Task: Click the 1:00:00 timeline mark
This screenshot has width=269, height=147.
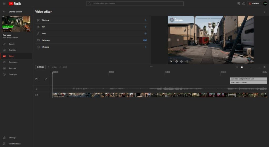Action: 167,72
